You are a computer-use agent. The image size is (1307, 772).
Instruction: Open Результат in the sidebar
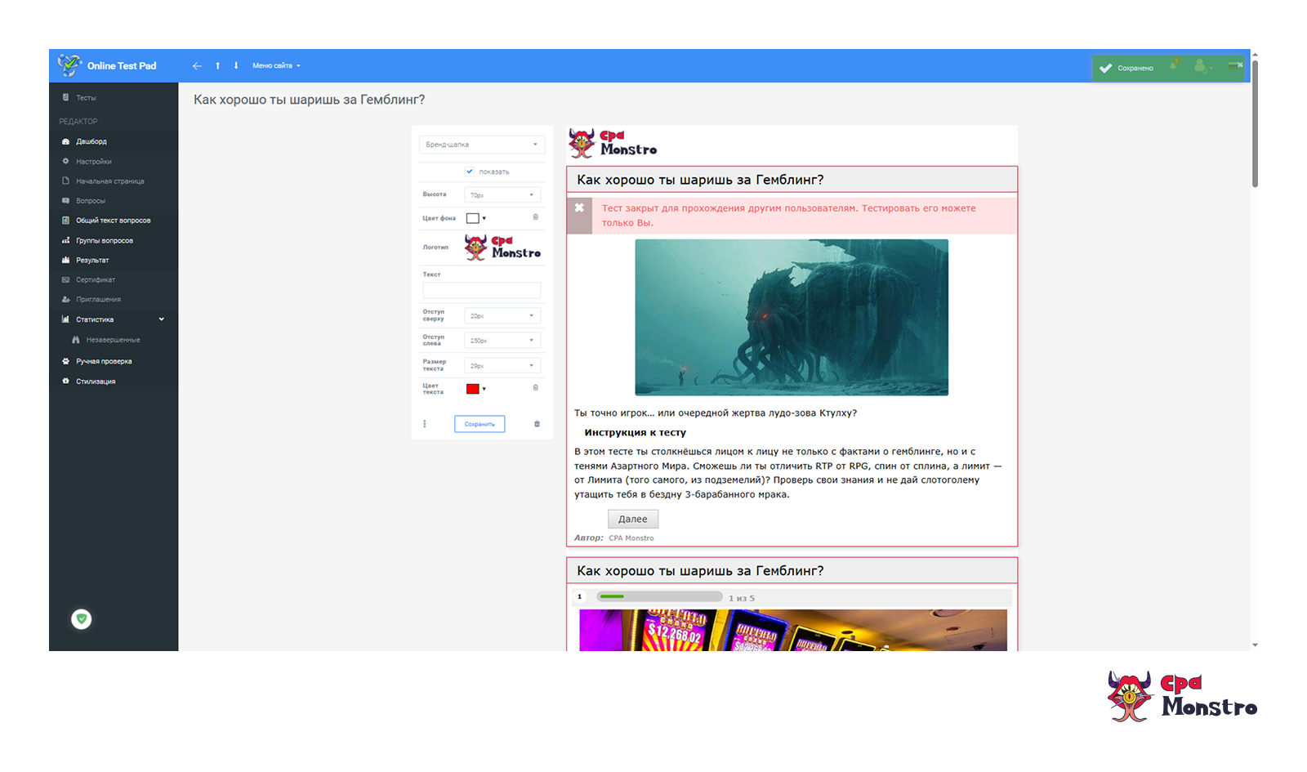pos(114,261)
